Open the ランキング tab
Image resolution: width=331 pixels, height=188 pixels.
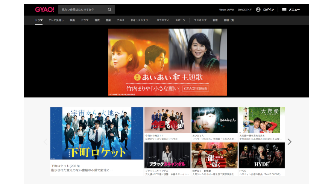coord(200,20)
